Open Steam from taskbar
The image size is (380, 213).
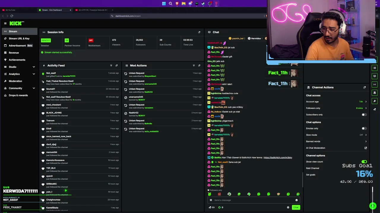203,4
